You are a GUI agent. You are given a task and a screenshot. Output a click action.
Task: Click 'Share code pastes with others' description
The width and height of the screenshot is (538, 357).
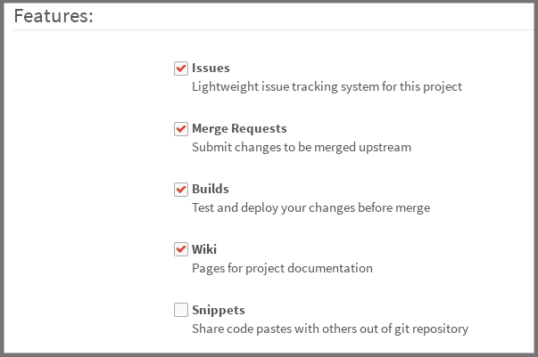click(x=330, y=329)
